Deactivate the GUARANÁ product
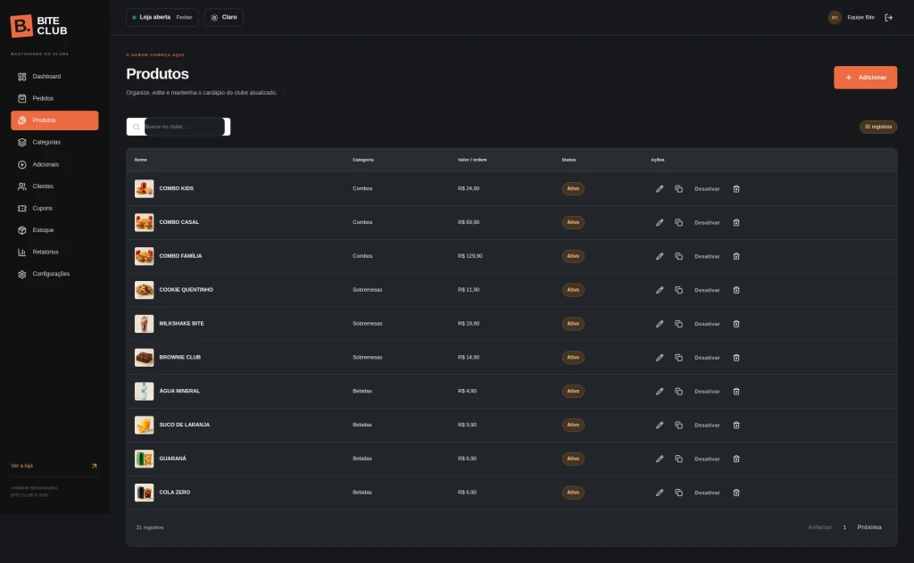The height and width of the screenshot is (563, 914). pos(707,460)
